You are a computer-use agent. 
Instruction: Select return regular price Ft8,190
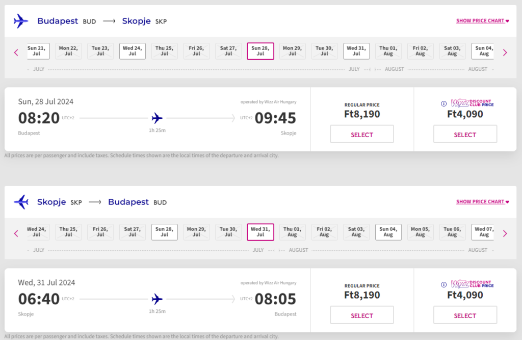point(362,315)
